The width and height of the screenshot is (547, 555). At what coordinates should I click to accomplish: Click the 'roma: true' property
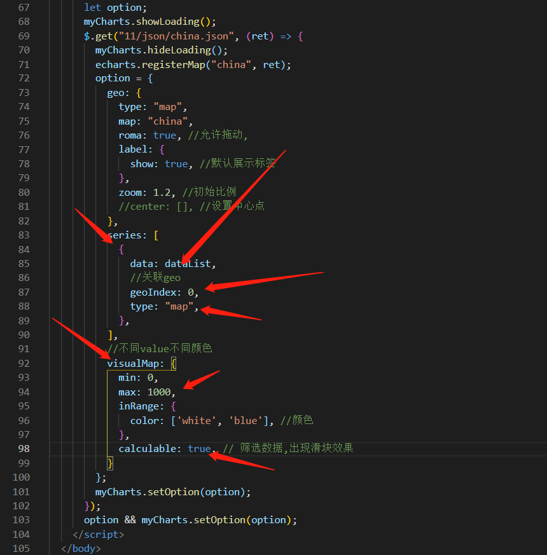click(x=148, y=135)
